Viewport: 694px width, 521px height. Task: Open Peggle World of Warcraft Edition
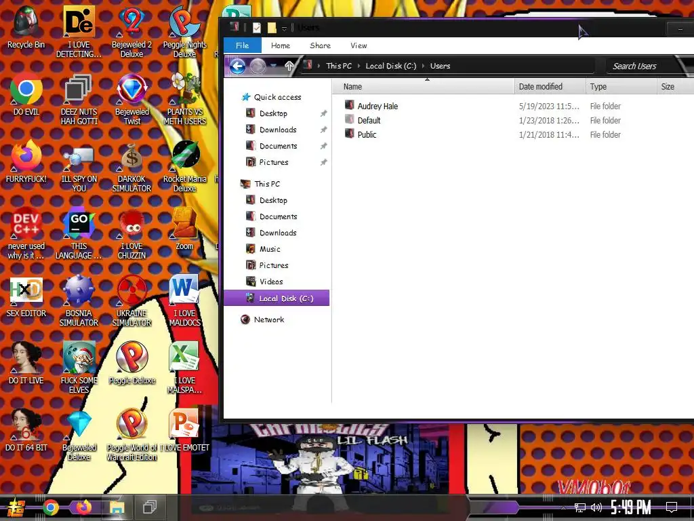131,435
